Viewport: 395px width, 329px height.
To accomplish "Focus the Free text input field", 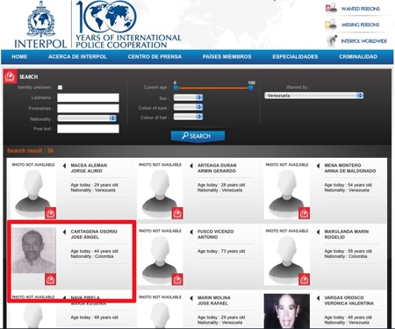I will pos(88,129).
